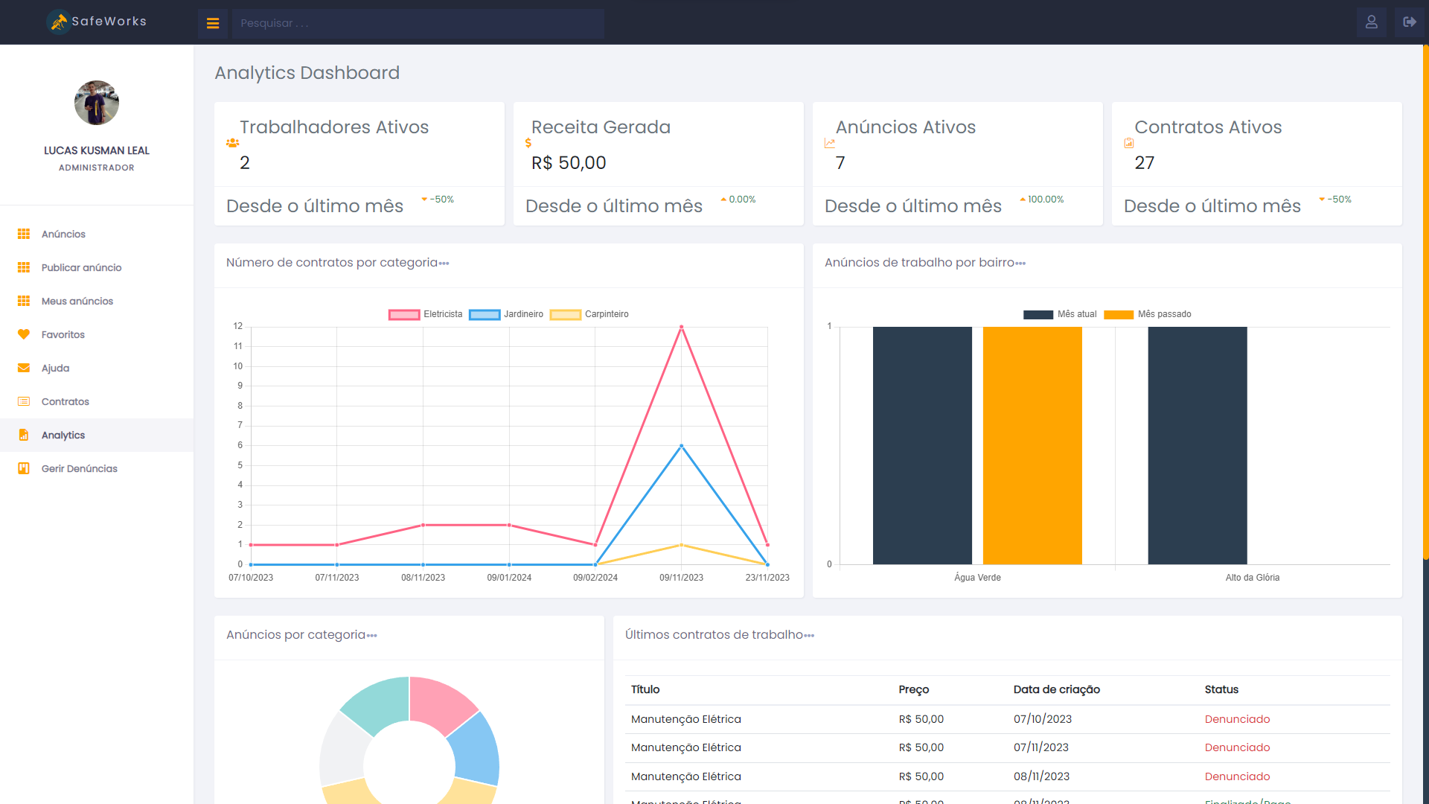Toggle Eletricista line visibility in legend
The width and height of the screenshot is (1429, 804).
click(423, 314)
